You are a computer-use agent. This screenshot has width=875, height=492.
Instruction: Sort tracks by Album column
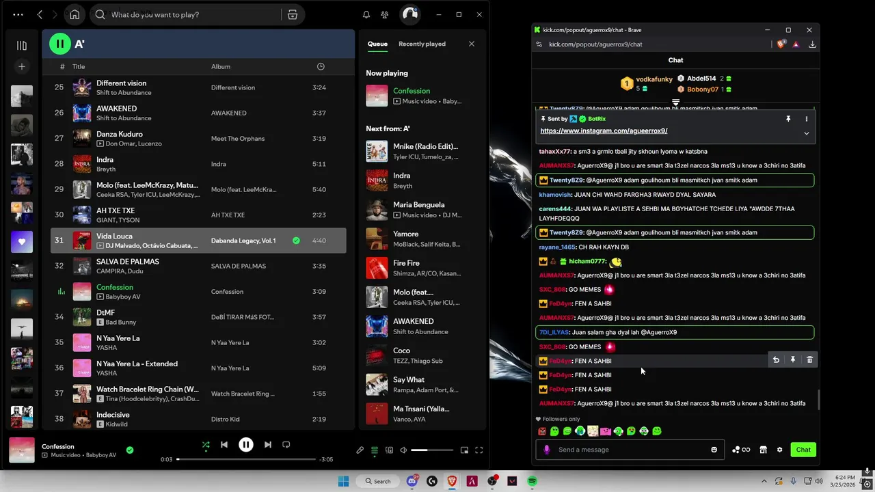pos(221,66)
